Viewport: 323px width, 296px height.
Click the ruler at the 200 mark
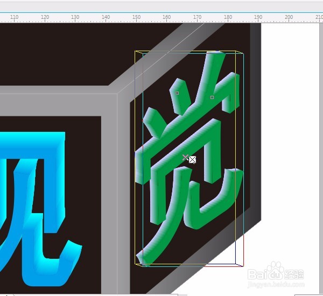pos(289,17)
